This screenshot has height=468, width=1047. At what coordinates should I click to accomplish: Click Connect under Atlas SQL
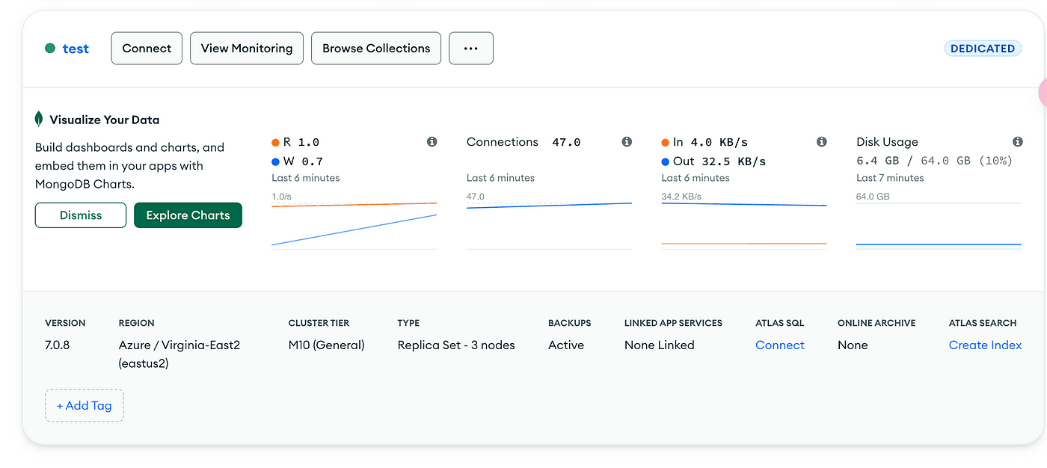(x=779, y=345)
